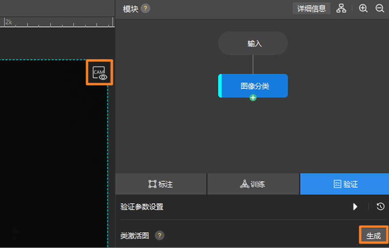This screenshot has height=248, width=389.
Task: Open help for 模块
Action: pyautogui.click(x=145, y=9)
